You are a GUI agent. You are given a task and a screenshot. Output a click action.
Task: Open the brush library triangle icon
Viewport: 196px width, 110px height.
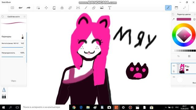point(4,90)
